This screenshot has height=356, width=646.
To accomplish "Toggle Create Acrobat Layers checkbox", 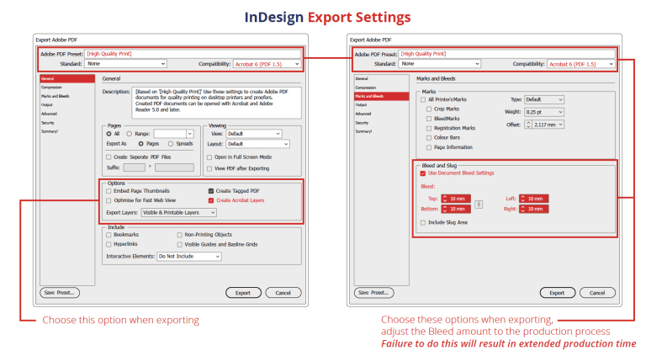I will click(211, 200).
